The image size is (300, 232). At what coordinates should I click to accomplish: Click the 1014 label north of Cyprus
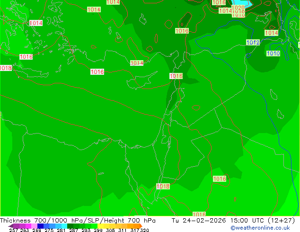137,63
